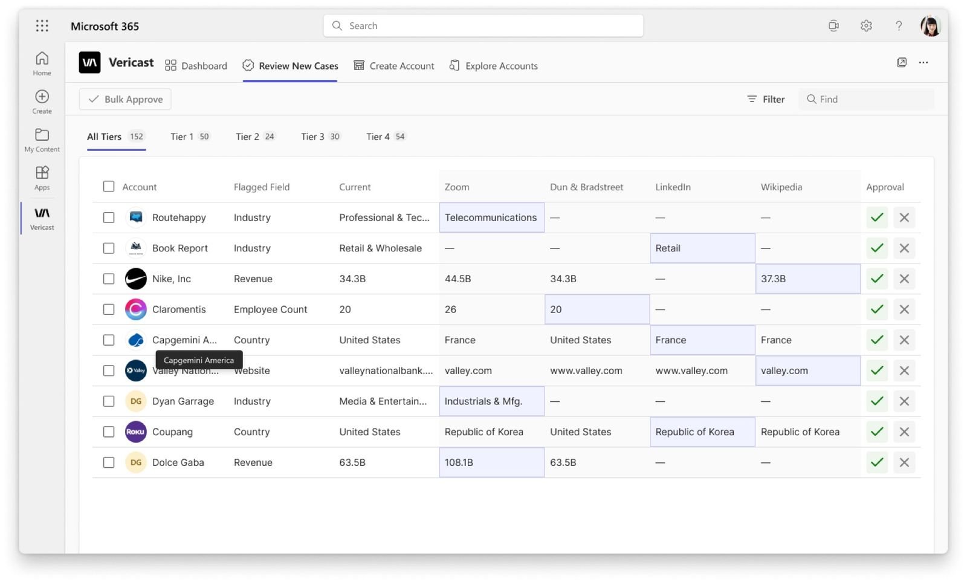967x582 pixels.
Task: Open the settings gear icon
Action: click(866, 25)
